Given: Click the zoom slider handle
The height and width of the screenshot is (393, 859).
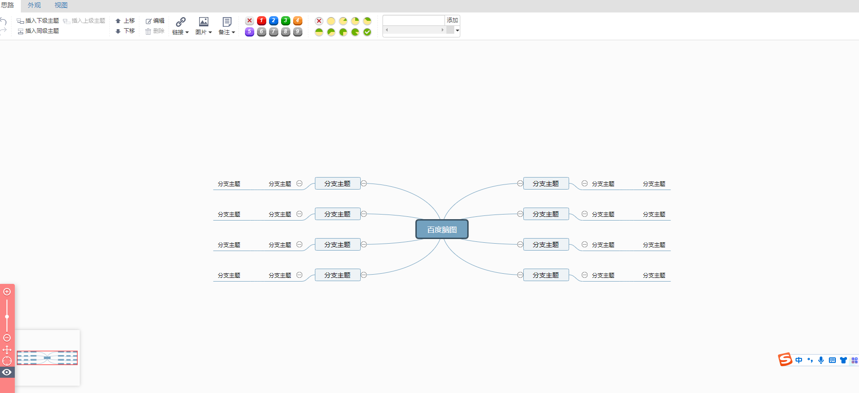Looking at the screenshot, I should (7, 317).
